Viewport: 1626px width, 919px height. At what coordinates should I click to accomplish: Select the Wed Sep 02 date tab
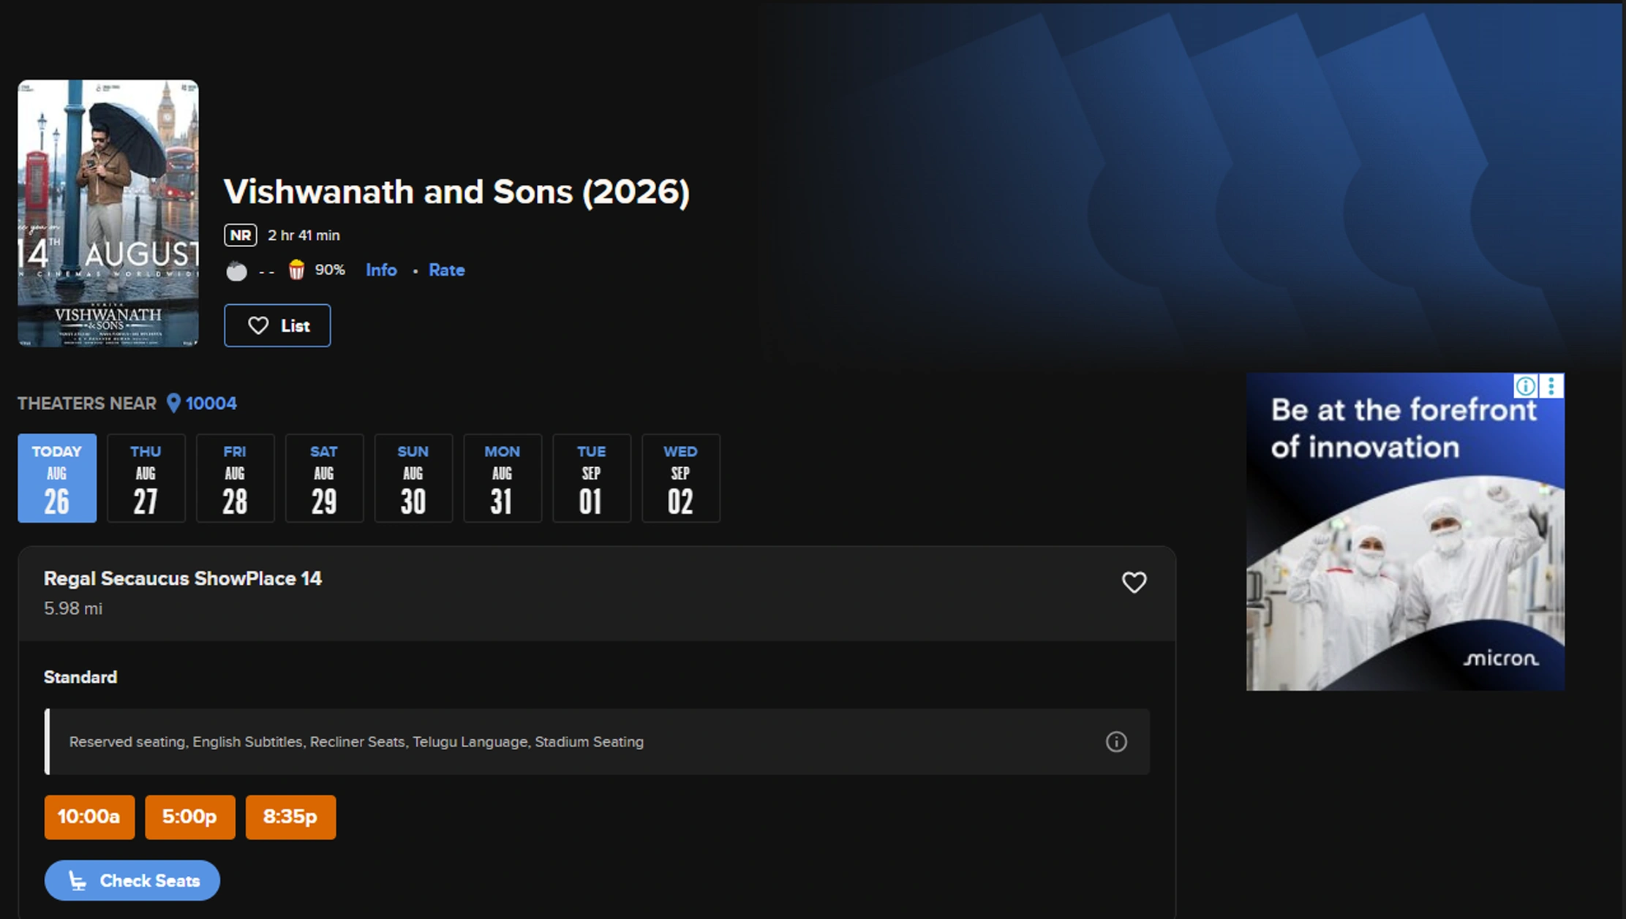(681, 478)
